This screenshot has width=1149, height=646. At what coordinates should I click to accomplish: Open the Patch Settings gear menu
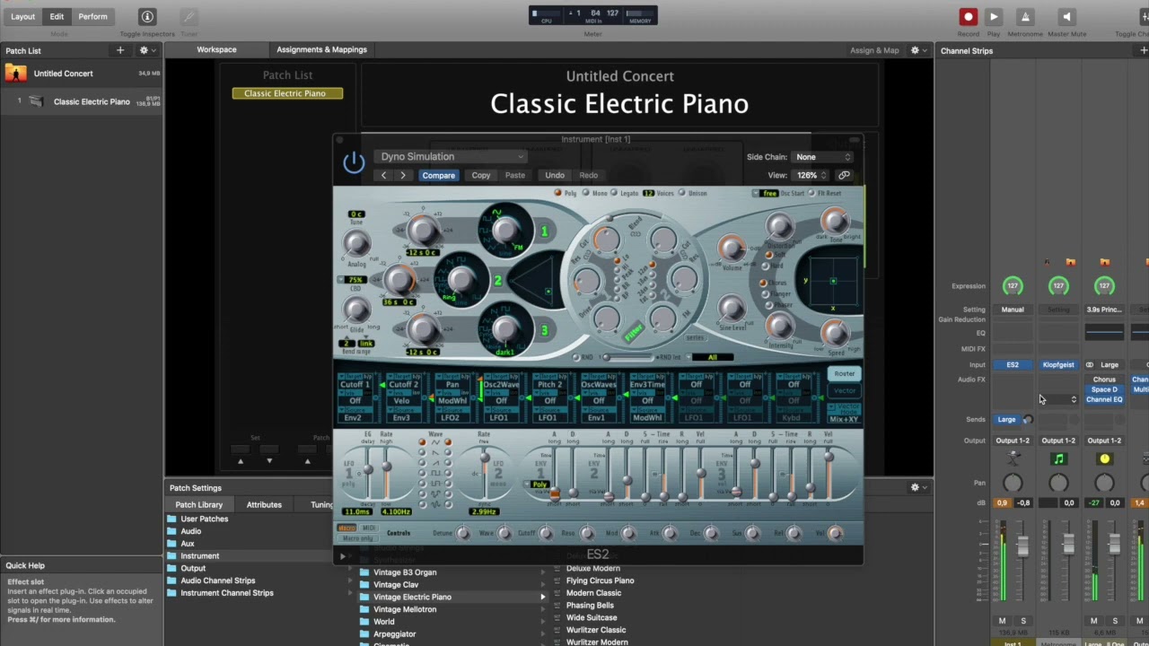coord(917,487)
